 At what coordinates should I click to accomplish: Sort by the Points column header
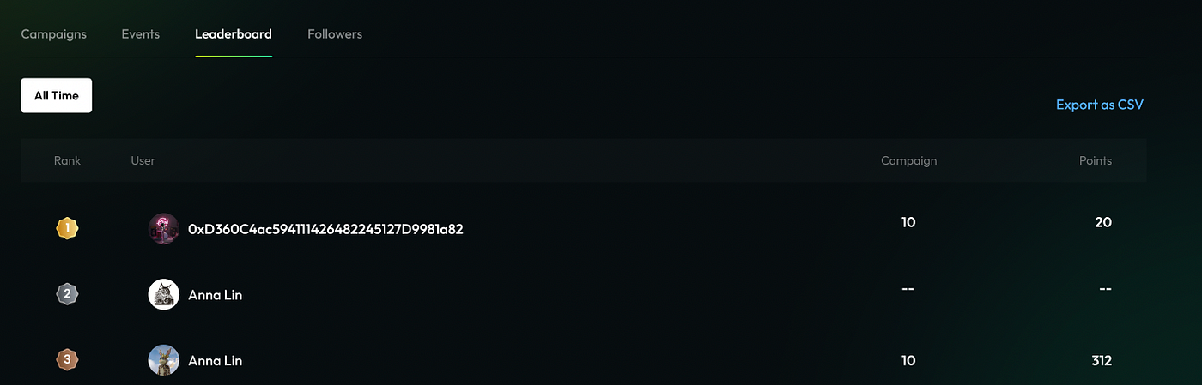click(1095, 160)
